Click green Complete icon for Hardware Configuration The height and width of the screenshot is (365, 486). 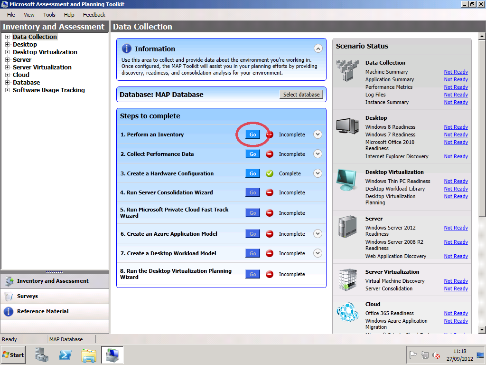coord(270,173)
